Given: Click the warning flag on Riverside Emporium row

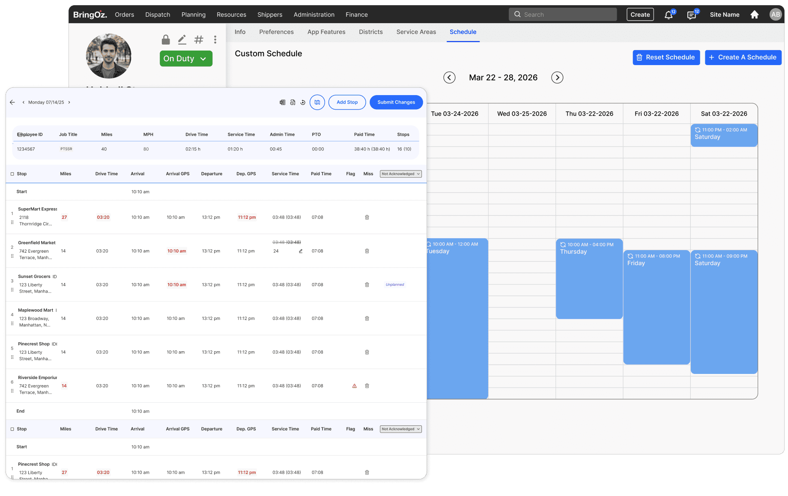Looking at the screenshot, I should [355, 386].
